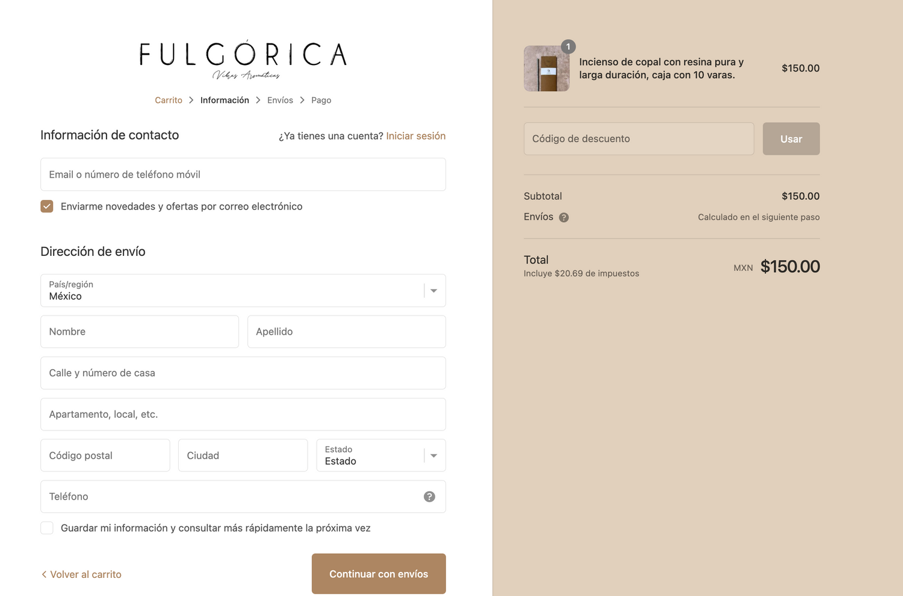Click the Fulgórica store logo
The height and width of the screenshot is (596, 903).
point(243,59)
